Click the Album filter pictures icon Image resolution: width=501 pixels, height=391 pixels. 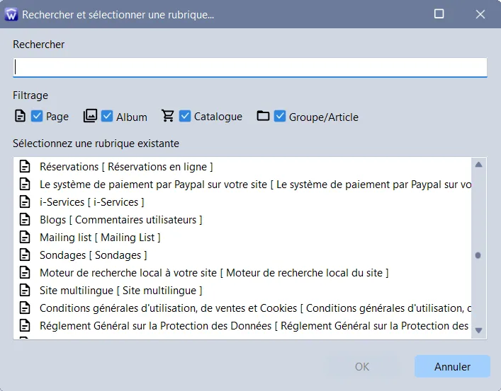[x=90, y=116]
